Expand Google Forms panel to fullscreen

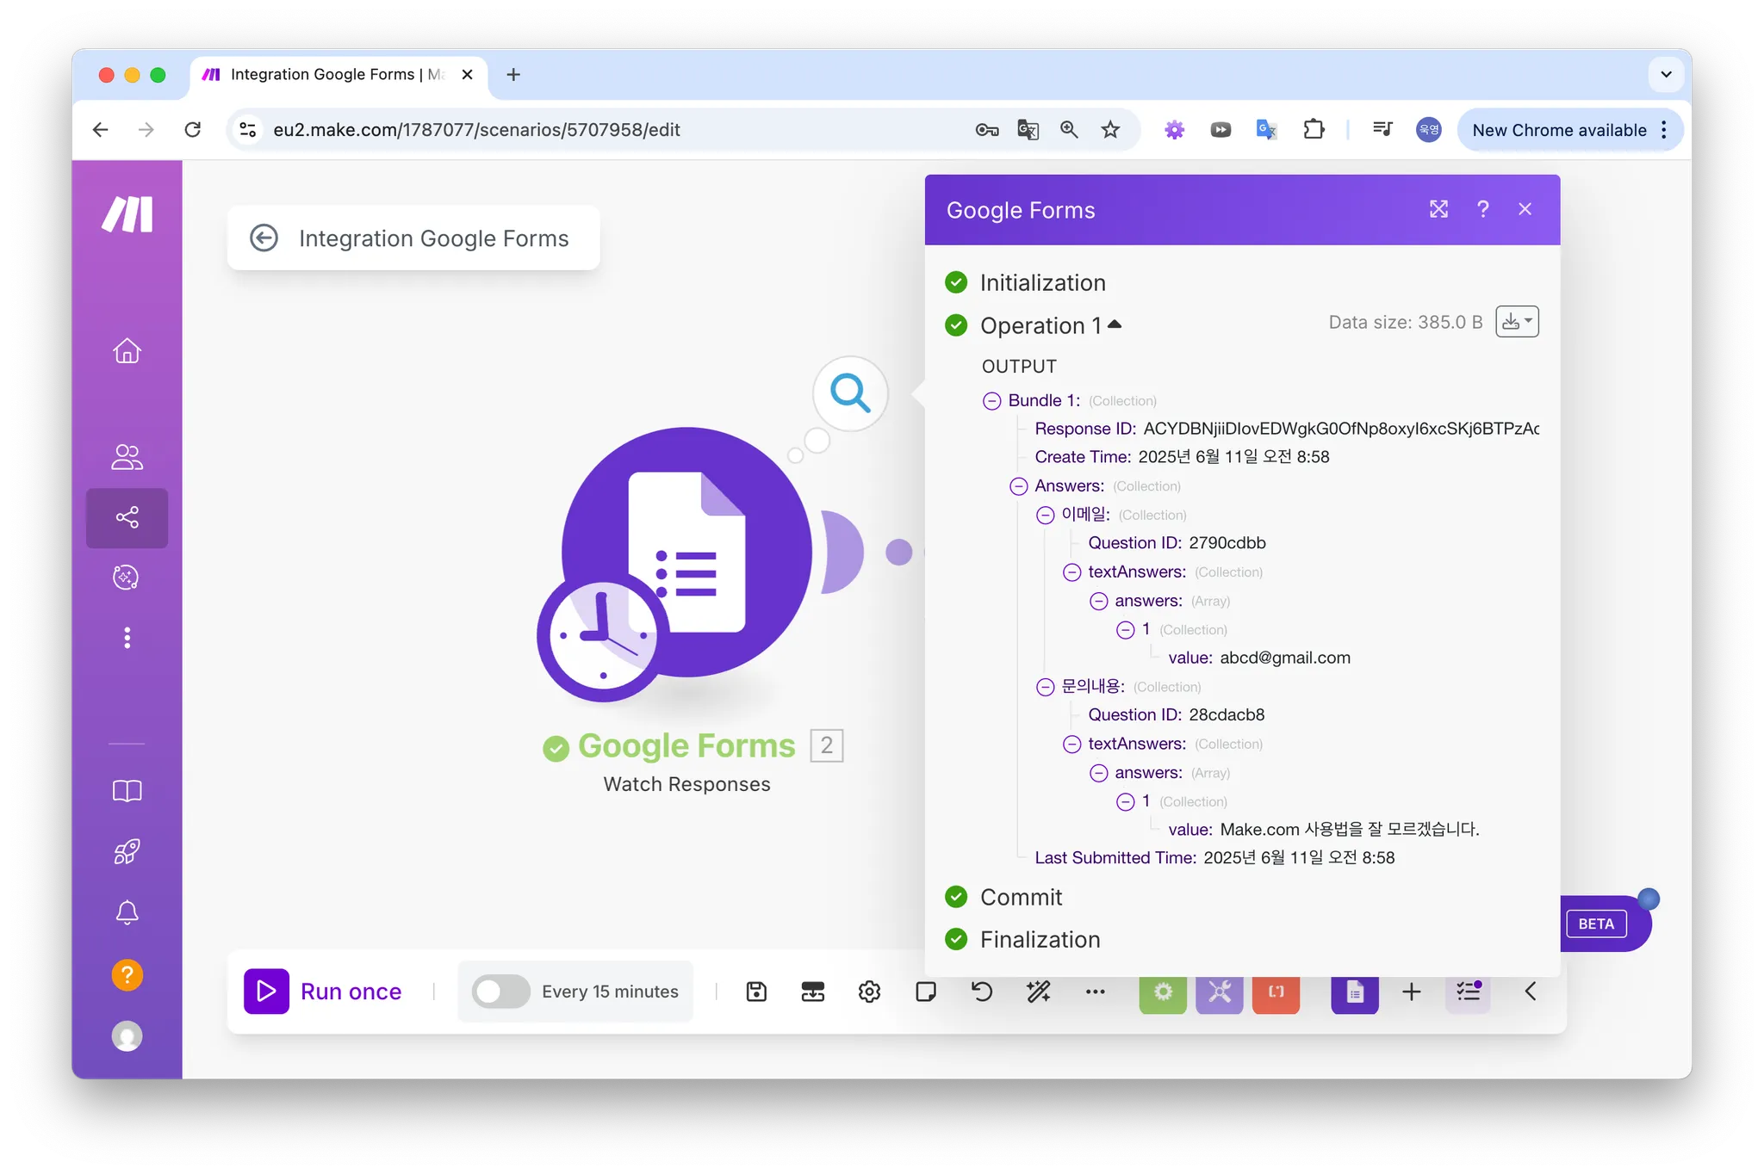tap(1438, 209)
